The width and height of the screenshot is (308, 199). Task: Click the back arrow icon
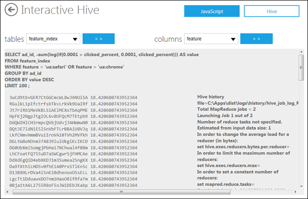pyautogui.click(x=12, y=10)
